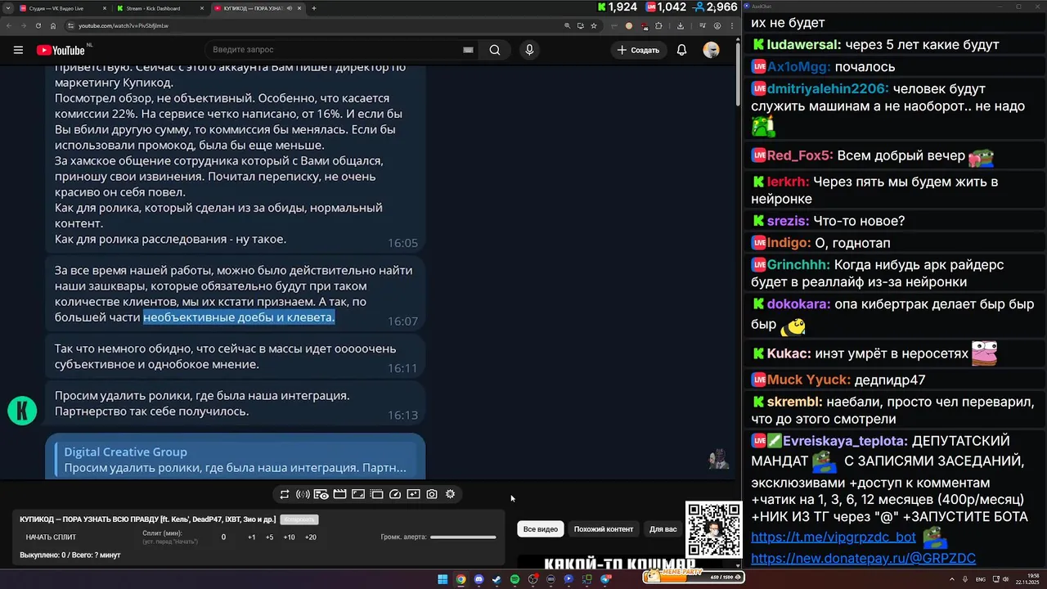Open Steam from the taskbar
Image resolution: width=1047 pixels, height=589 pixels.
click(497, 579)
